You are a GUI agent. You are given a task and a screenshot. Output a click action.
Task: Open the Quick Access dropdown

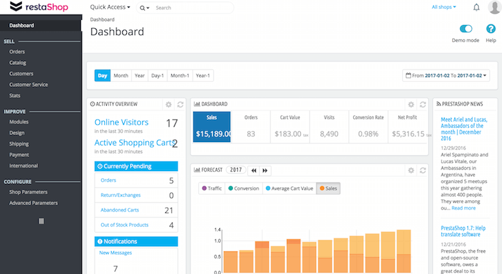pyautogui.click(x=110, y=8)
